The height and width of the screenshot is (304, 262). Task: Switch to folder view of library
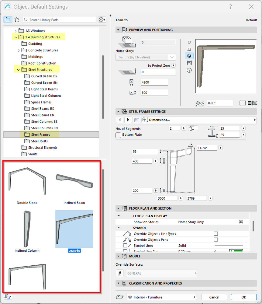8,19
